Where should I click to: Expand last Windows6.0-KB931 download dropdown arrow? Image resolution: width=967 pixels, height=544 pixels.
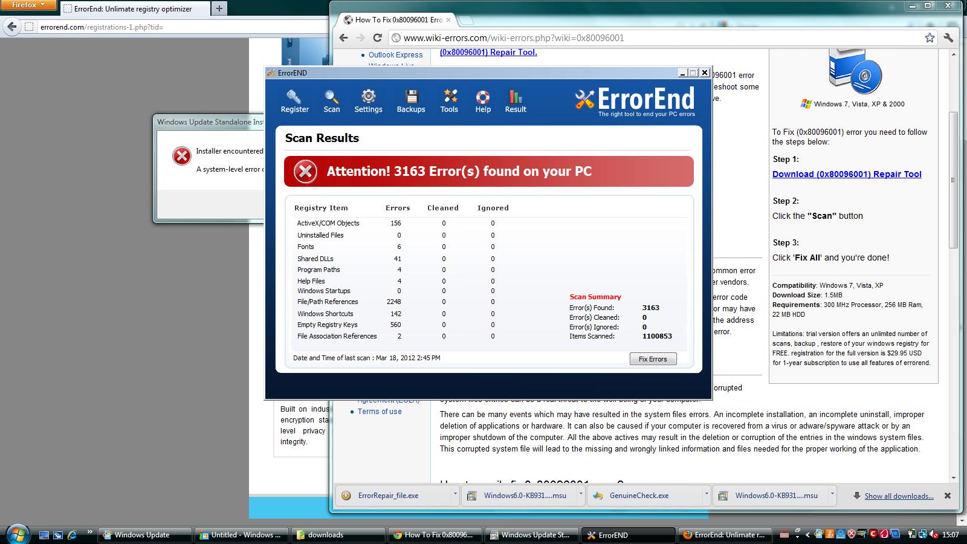click(x=832, y=494)
